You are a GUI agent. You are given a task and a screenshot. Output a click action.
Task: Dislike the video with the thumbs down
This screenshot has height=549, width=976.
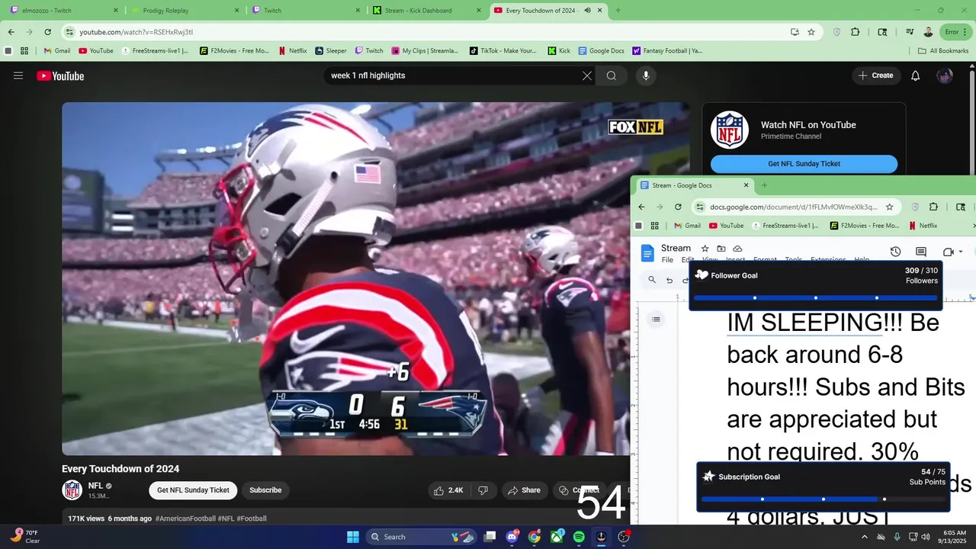pos(483,490)
